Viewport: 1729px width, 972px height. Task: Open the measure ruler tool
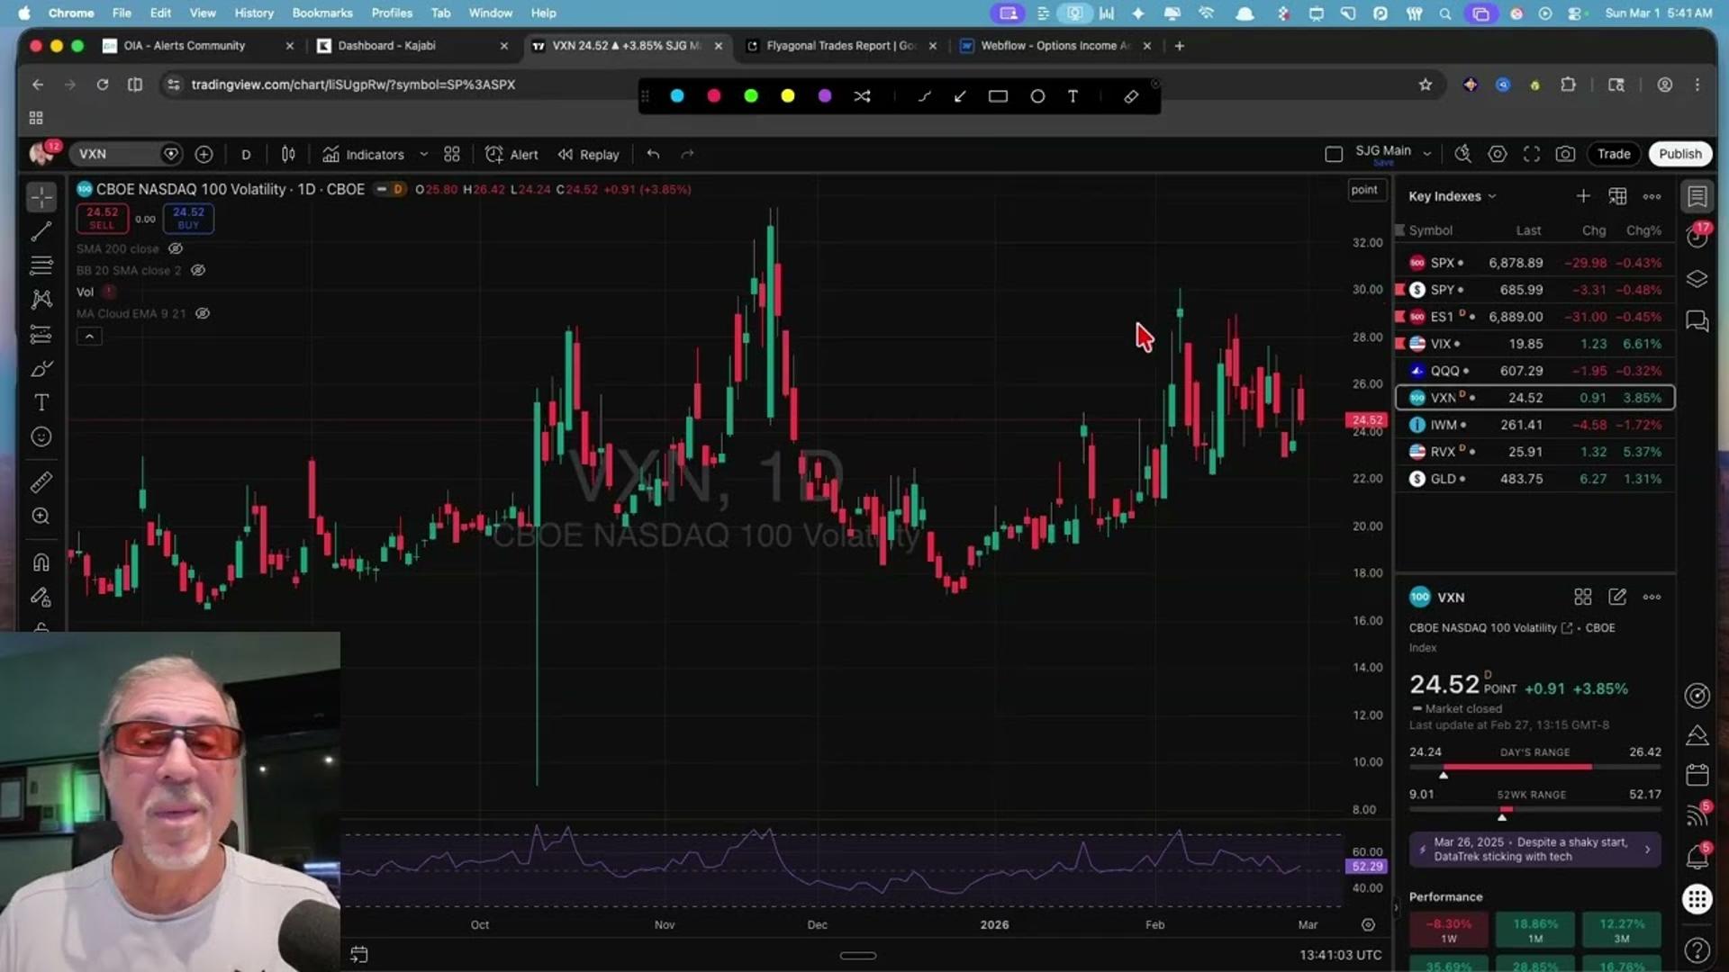coord(41,482)
